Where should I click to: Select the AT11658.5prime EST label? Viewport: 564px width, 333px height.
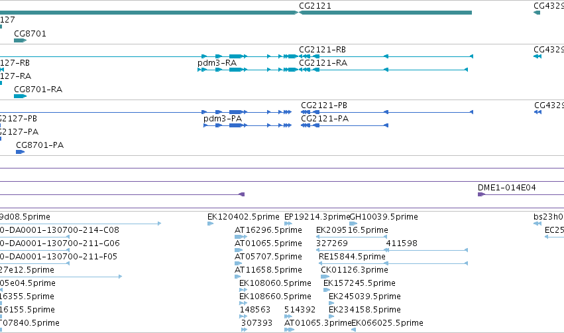[x=268, y=270]
